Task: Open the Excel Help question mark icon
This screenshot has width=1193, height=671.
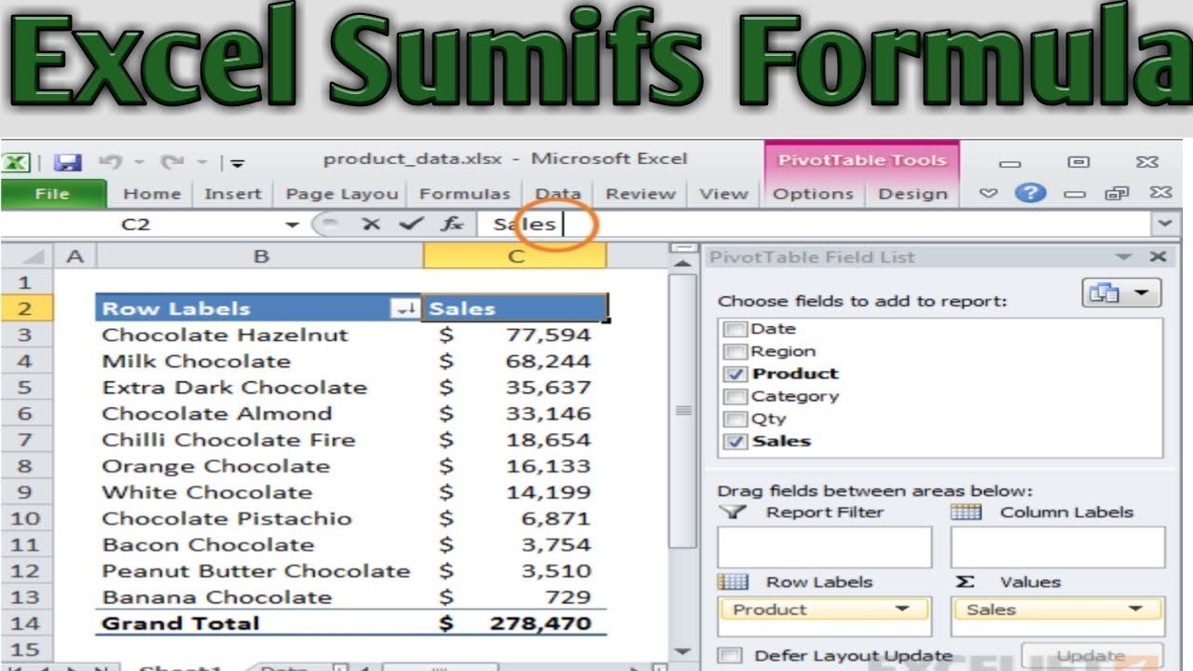Action: 1030,193
